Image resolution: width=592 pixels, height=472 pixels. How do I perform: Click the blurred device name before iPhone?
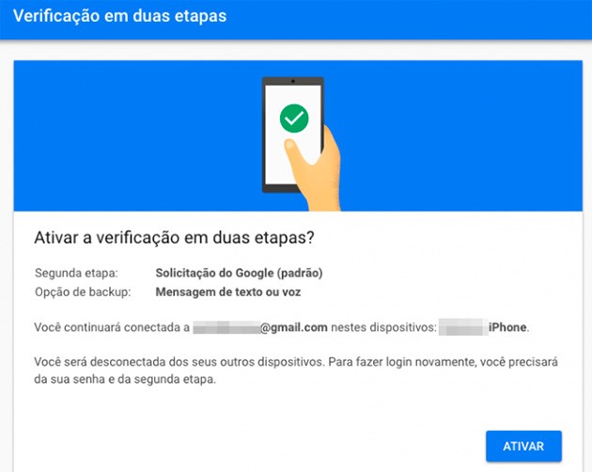pos(463,327)
